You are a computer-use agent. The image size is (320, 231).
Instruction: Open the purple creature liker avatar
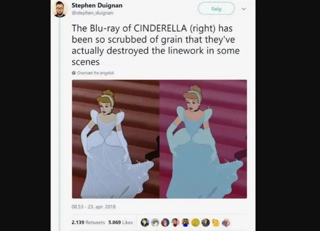pyautogui.click(x=226, y=222)
